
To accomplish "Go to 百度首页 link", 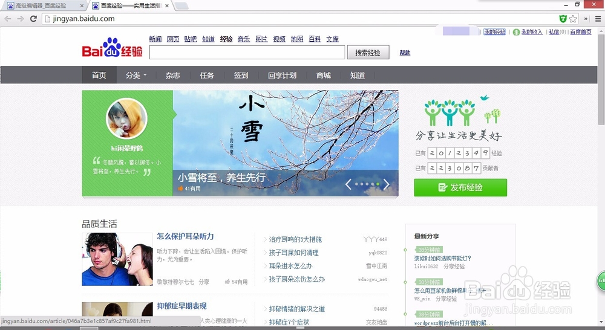I will 581,31.
